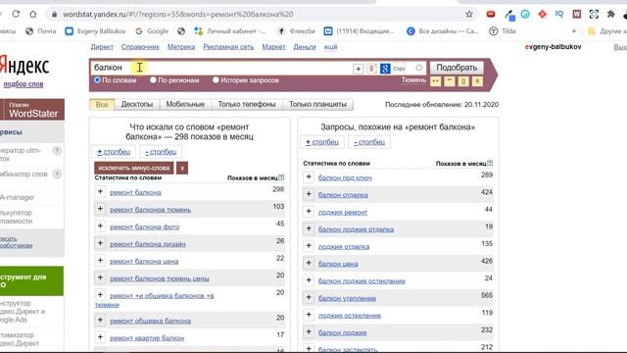Click the WordStater plugin panel header
Screen dimensions: 627x353
32,110
